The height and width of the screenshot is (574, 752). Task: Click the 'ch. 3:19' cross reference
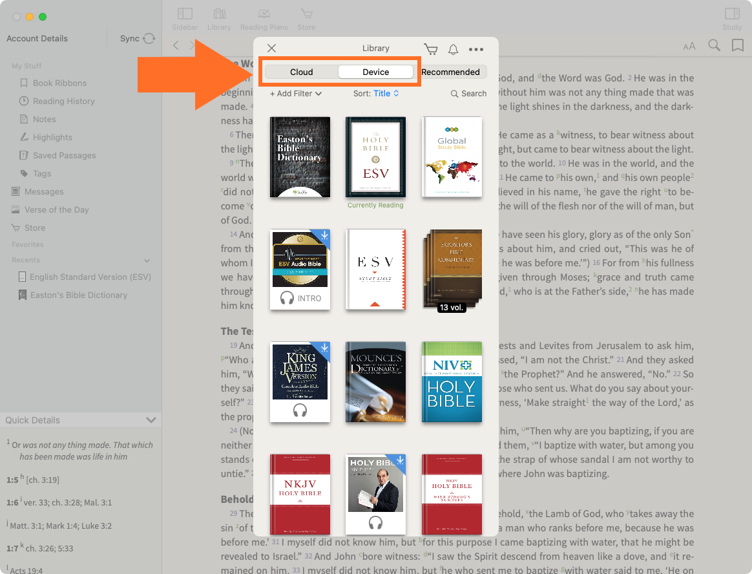pyautogui.click(x=42, y=480)
